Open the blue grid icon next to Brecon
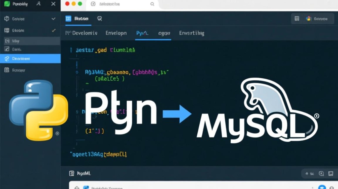This screenshot has height=189, width=338. (x=68, y=18)
